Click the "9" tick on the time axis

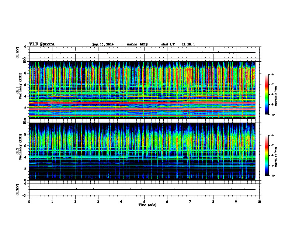tap(236, 202)
